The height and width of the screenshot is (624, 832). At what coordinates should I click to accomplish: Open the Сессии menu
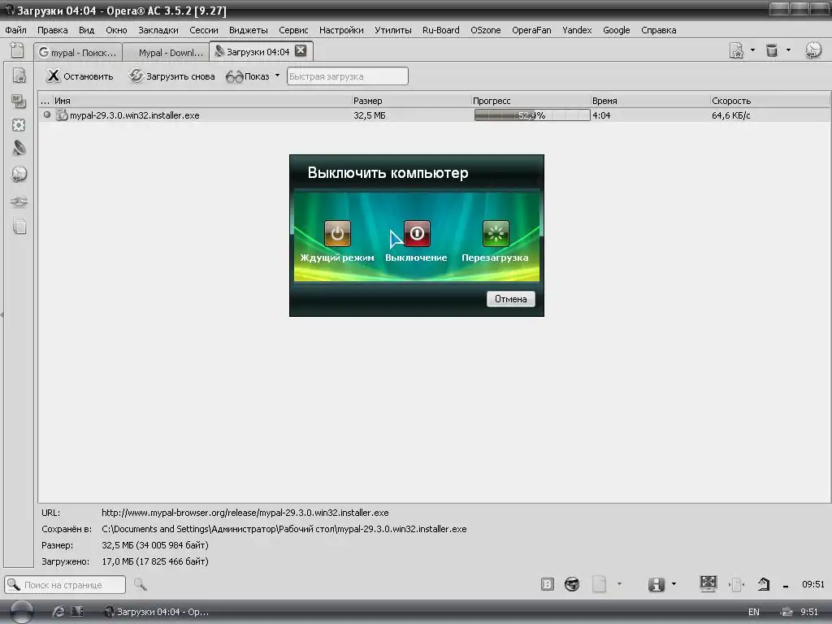click(x=204, y=30)
